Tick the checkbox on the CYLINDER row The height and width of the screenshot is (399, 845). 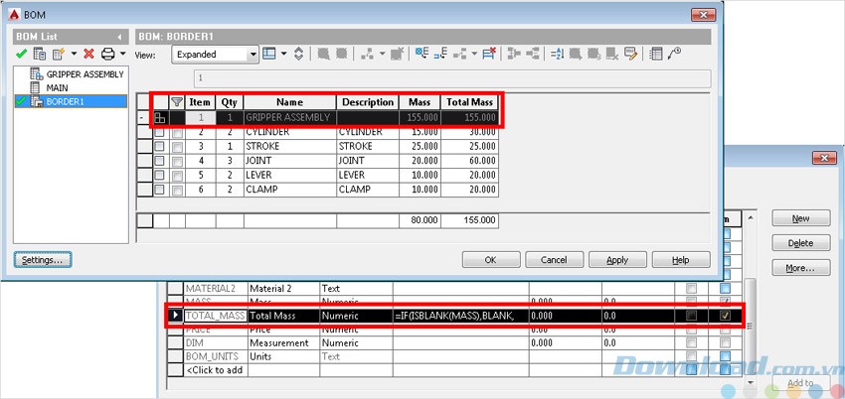(x=159, y=132)
